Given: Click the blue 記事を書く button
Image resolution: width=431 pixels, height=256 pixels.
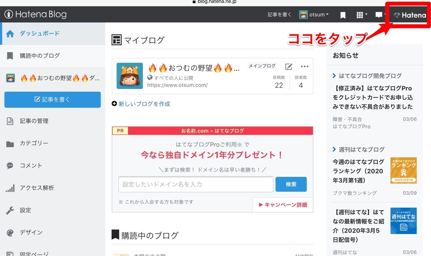Looking at the screenshot, I should click(x=52, y=100).
